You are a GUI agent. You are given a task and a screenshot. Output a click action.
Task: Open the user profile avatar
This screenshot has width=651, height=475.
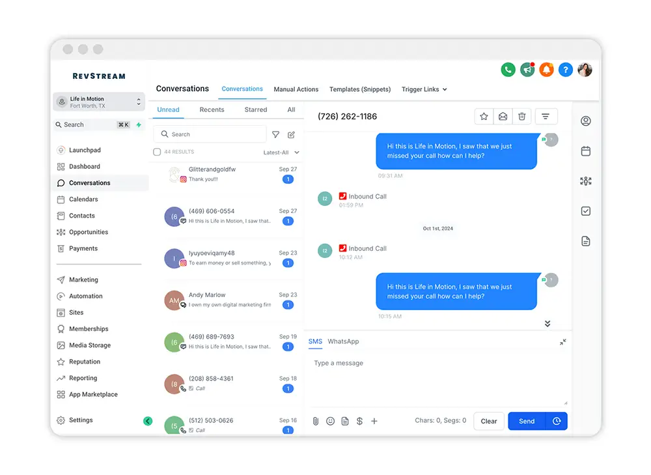(585, 70)
